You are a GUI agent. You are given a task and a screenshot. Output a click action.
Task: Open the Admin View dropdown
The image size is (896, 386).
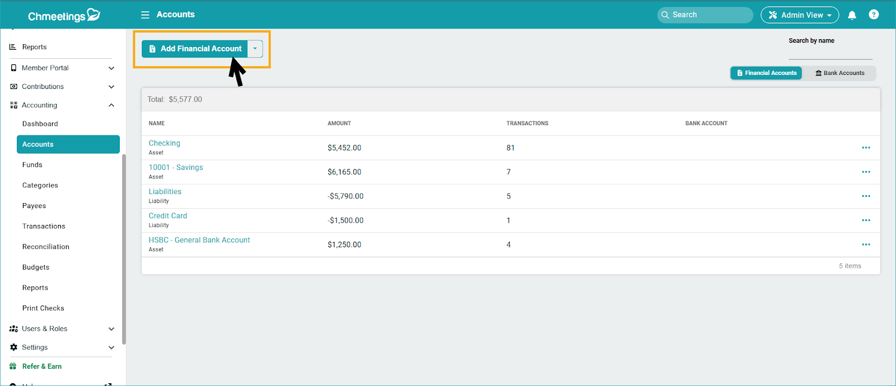[799, 15]
